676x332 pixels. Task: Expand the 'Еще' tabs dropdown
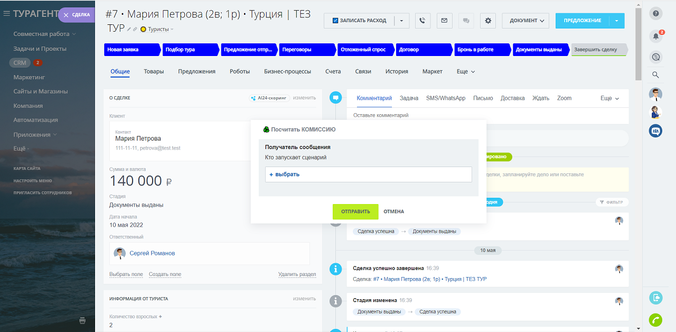(x=466, y=71)
